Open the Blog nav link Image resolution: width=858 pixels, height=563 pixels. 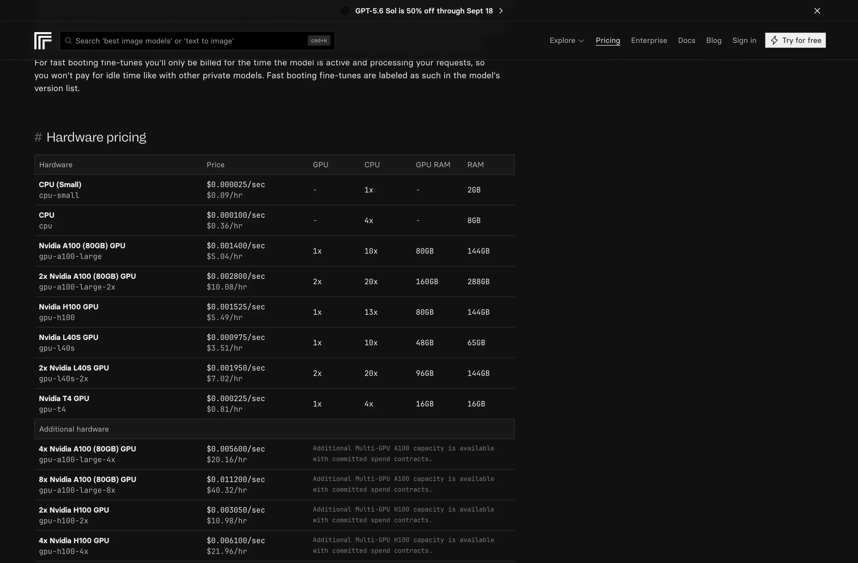click(x=714, y=40)
